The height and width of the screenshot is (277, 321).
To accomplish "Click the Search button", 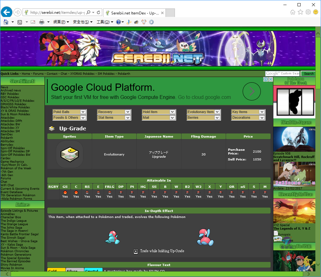I will tap(309, 73).
